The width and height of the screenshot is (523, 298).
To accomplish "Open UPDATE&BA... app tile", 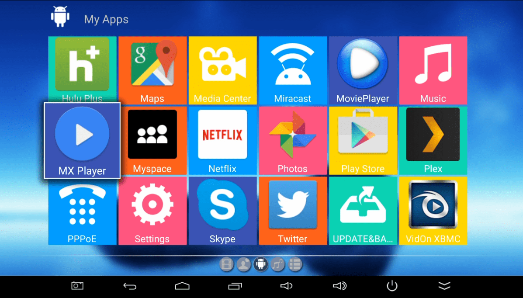I will coord(363,211).
